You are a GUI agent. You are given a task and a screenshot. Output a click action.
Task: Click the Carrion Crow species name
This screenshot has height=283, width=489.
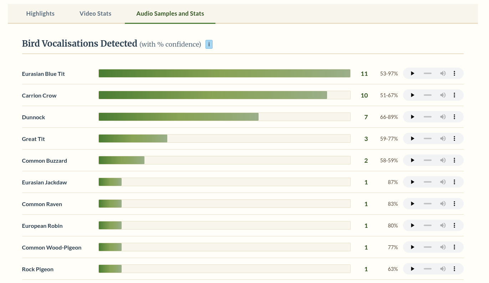[39, 95]
